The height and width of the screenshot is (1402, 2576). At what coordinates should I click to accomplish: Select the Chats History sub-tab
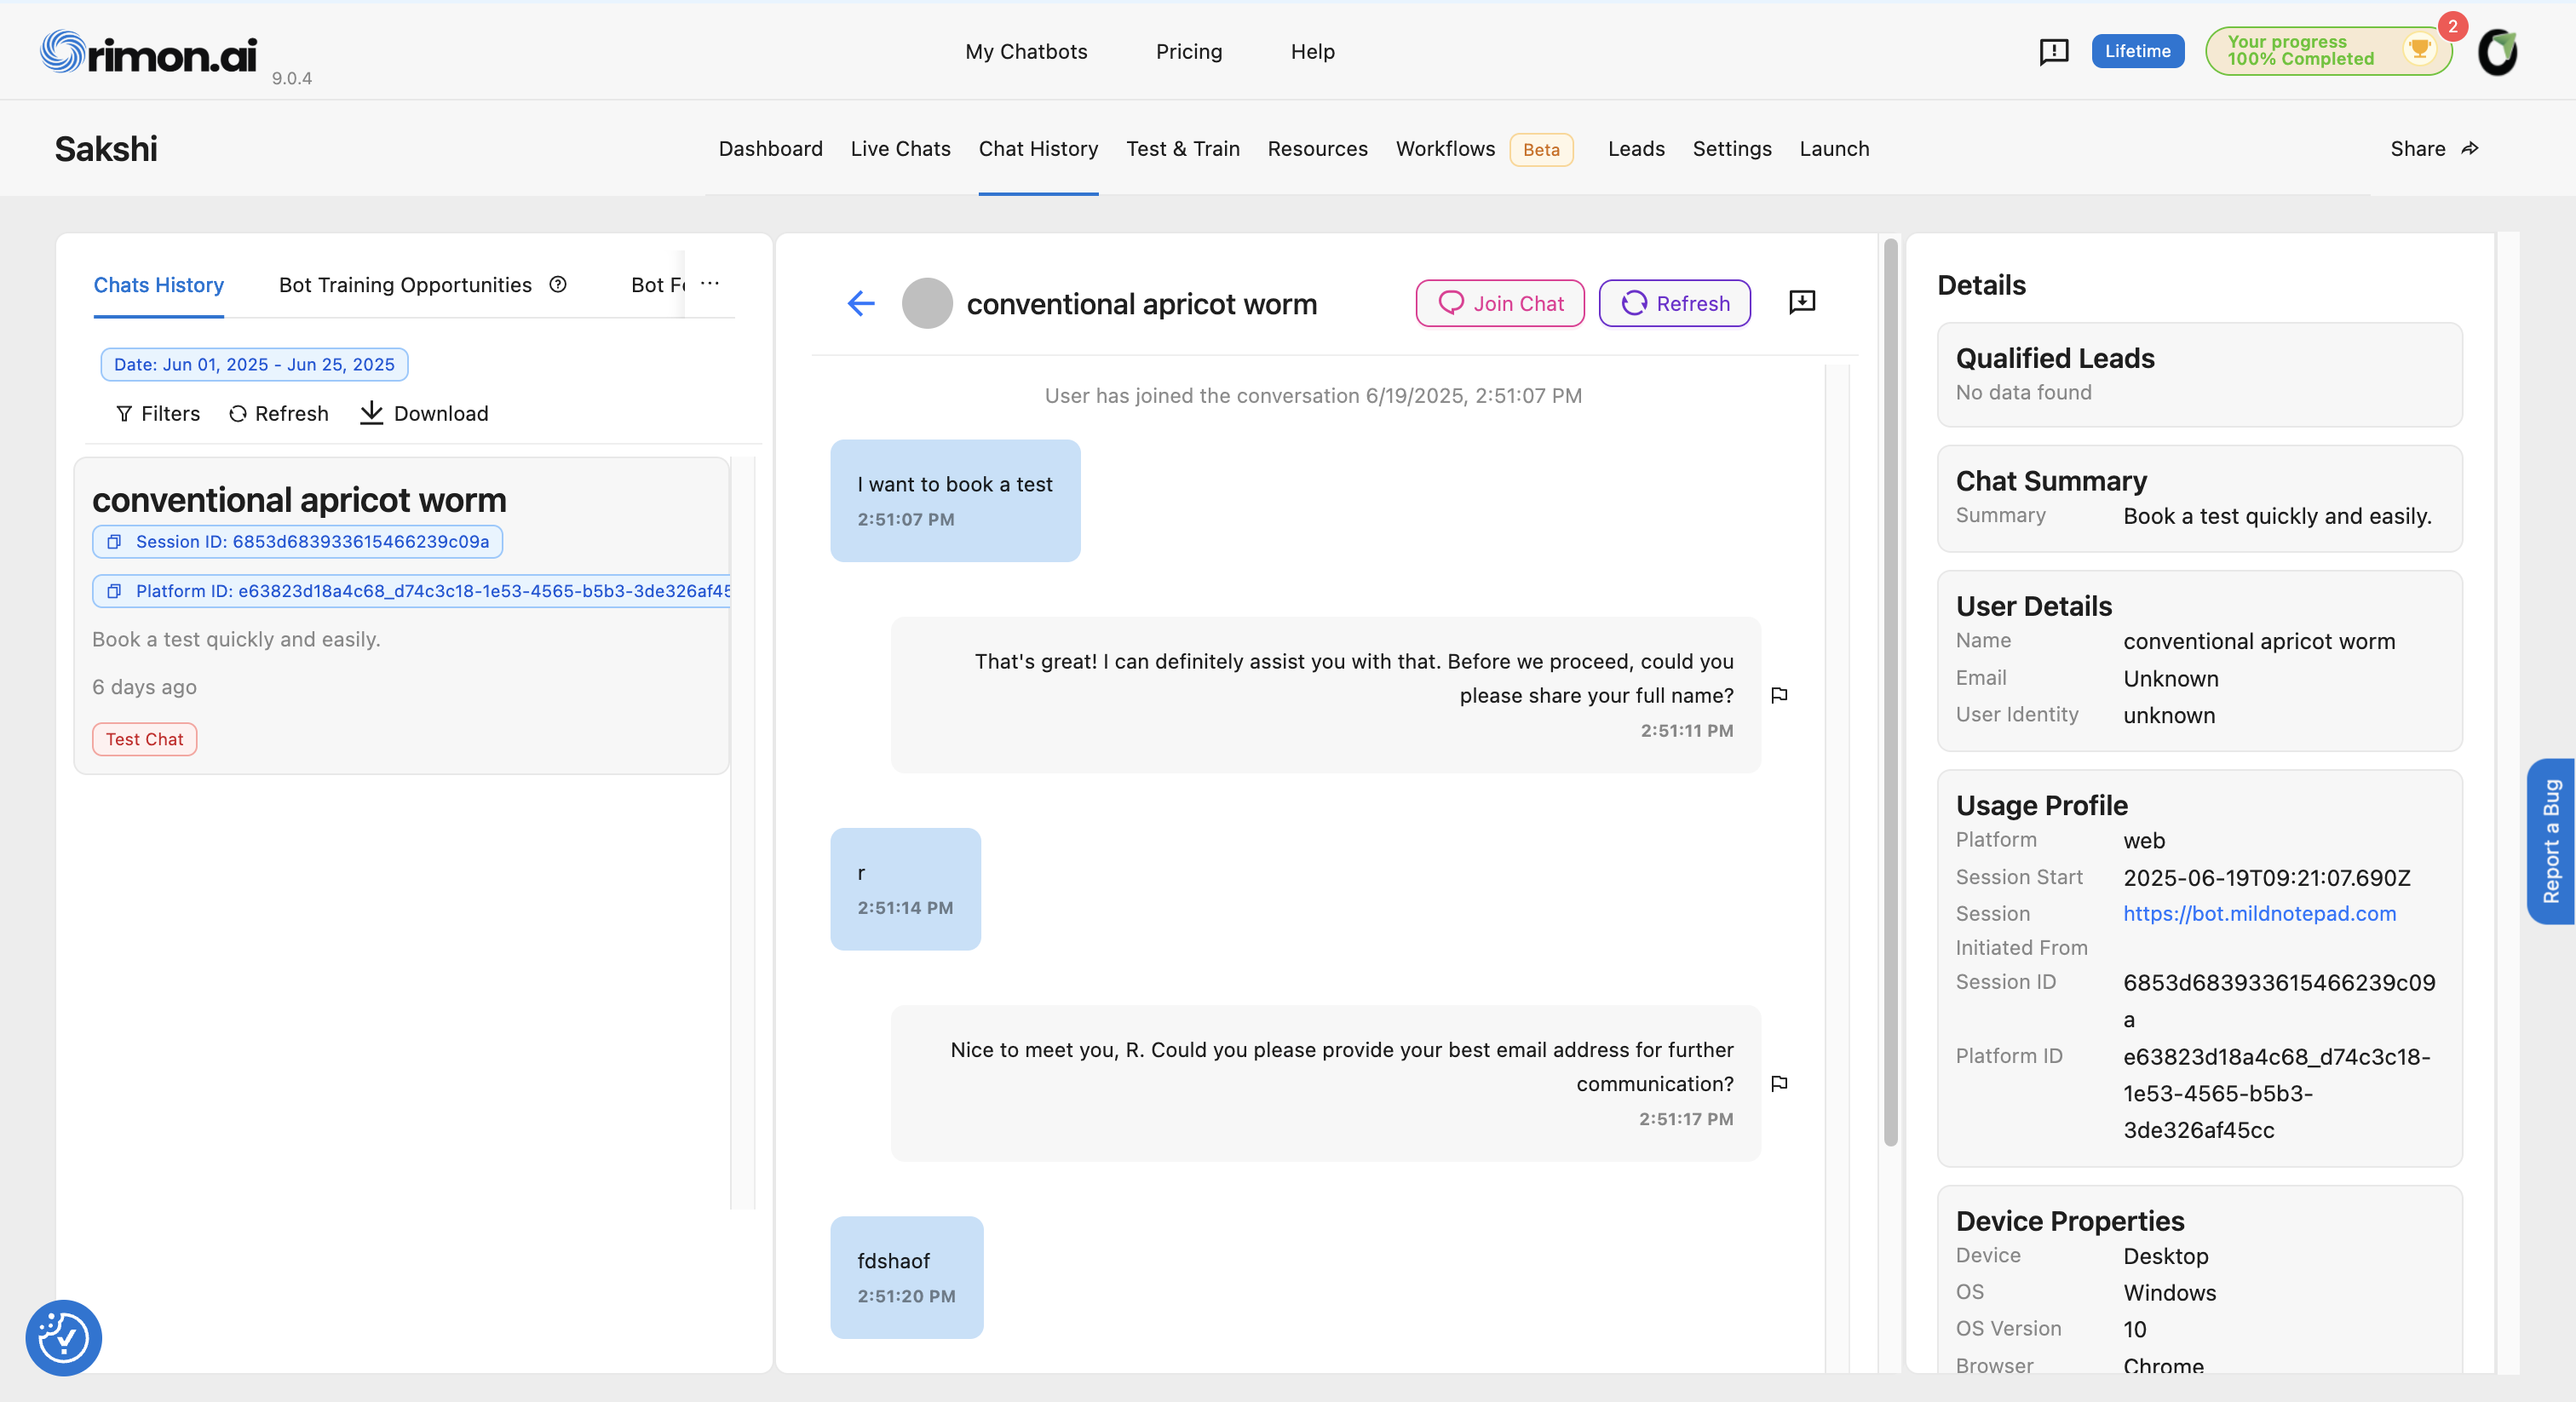(x=158, y=285)
